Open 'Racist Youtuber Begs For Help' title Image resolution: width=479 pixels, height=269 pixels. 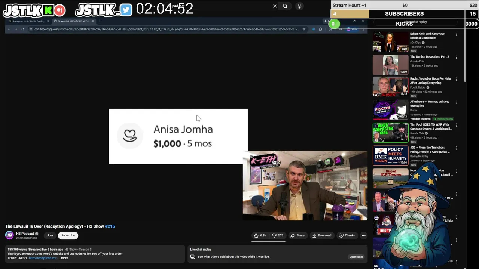(x=430, y=81)
